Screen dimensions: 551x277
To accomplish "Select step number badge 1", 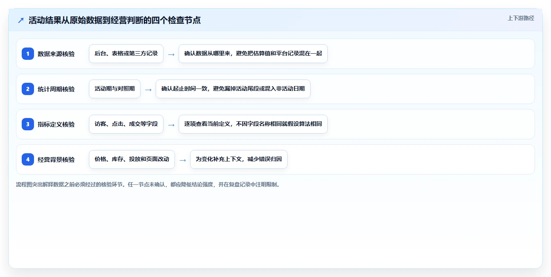I will tap(28, 54).
